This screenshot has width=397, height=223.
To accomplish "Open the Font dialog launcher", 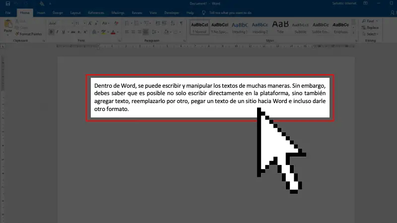I will tap(119, 41).
